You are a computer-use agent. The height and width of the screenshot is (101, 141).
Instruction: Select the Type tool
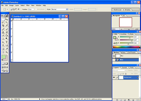(x=7, y=42)
